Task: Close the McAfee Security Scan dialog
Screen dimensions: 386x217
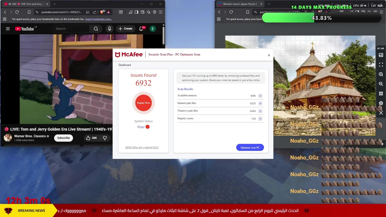Action: 269,55
